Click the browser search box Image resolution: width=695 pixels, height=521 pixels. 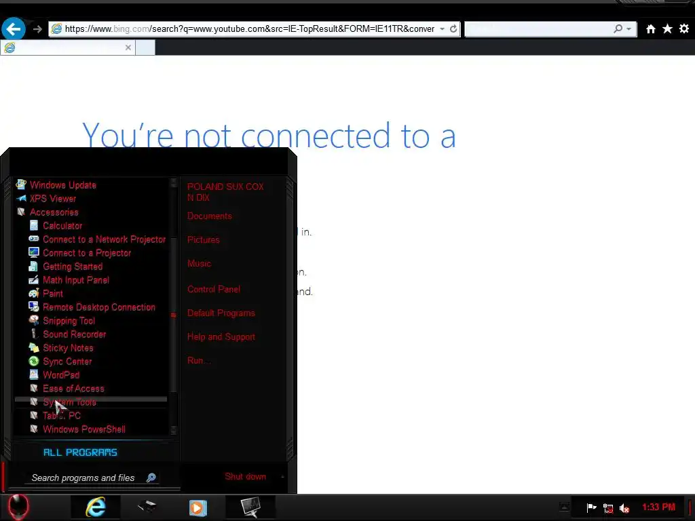click(538, 28)
